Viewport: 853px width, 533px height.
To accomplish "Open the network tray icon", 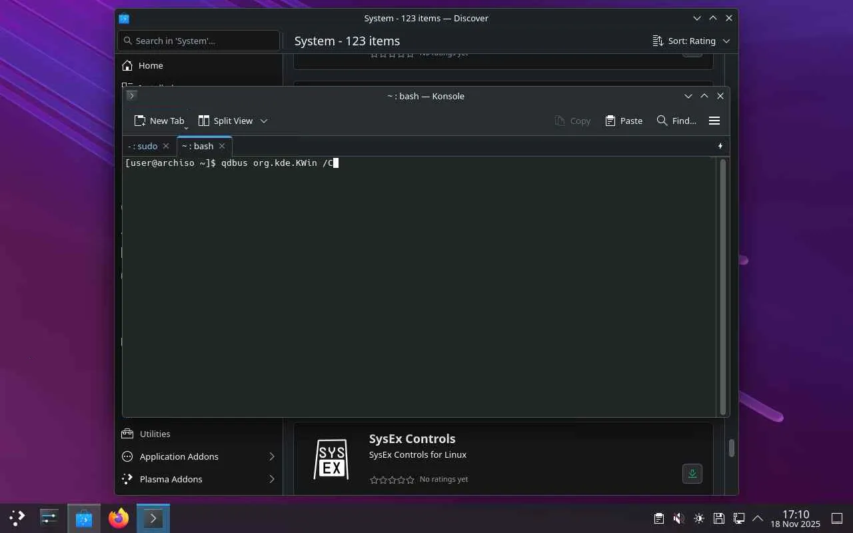I will pos(738,518).
